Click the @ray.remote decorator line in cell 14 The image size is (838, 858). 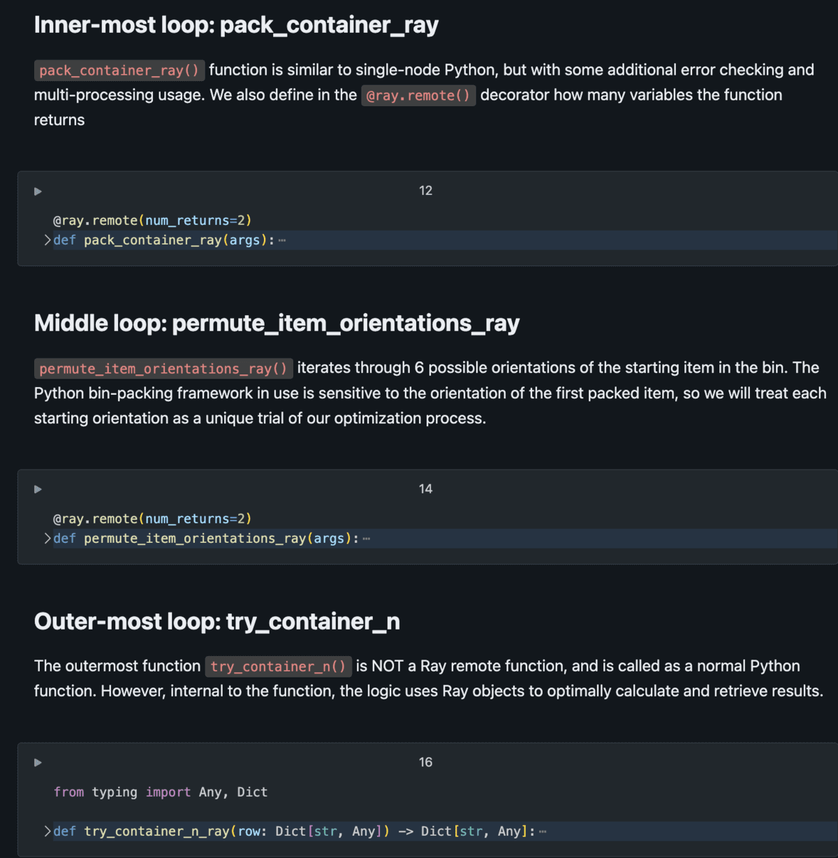click(152, 519)
